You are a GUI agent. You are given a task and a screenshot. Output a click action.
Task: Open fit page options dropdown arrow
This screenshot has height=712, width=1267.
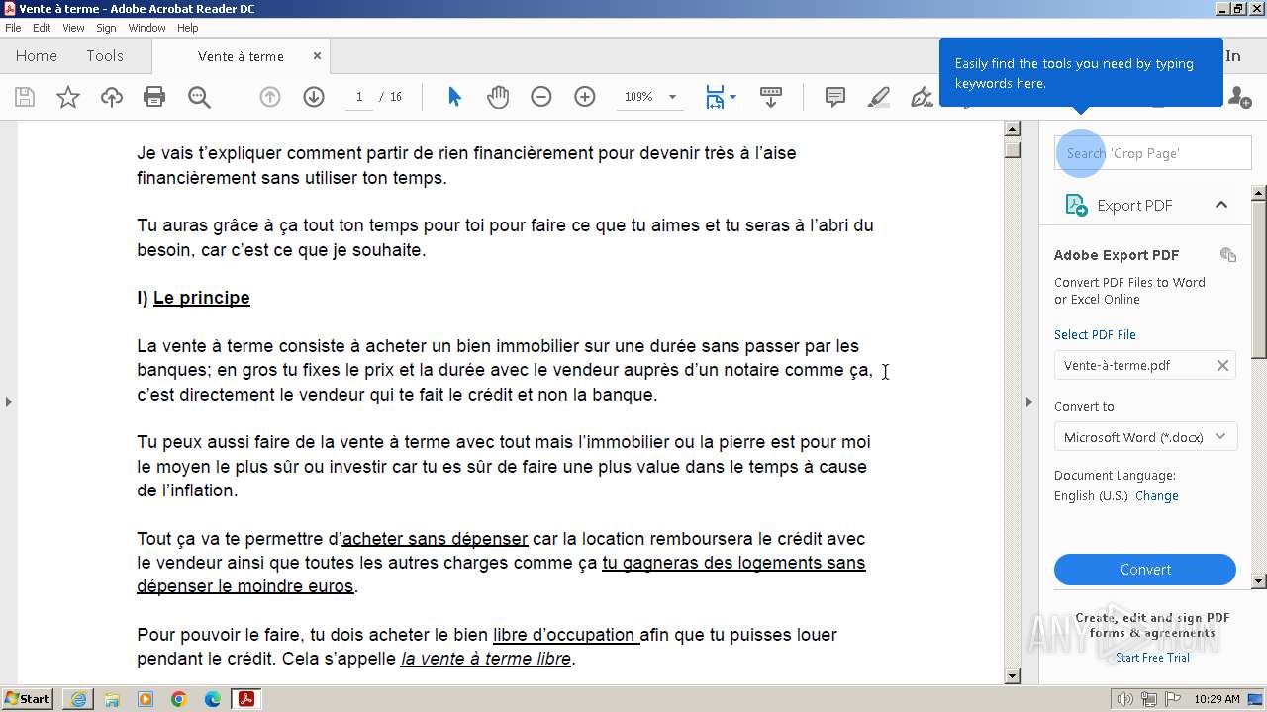tap(732, 97)
